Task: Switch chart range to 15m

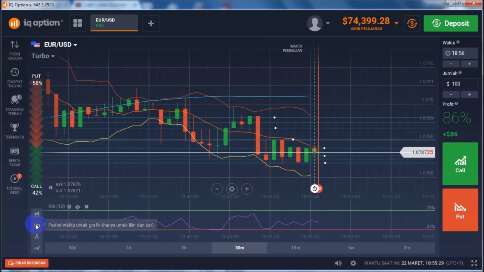Action: pyautogui.click(x=295, y=248)
